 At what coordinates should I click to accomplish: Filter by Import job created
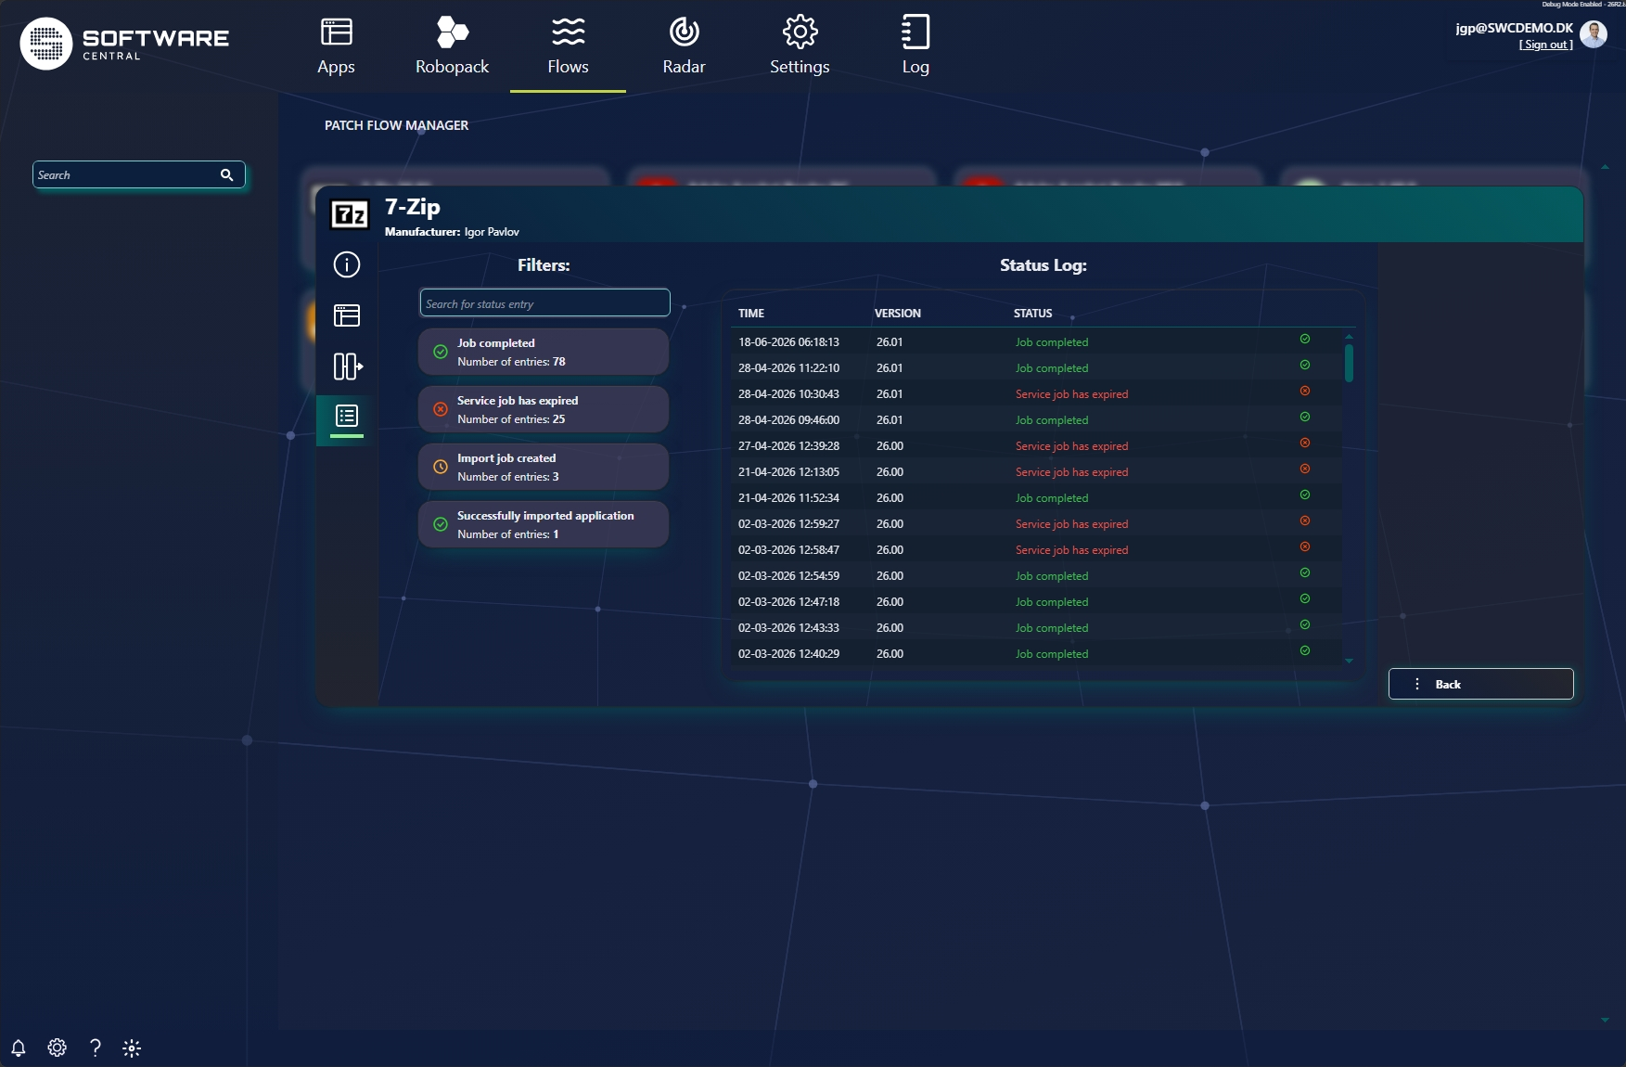(544, 467)
